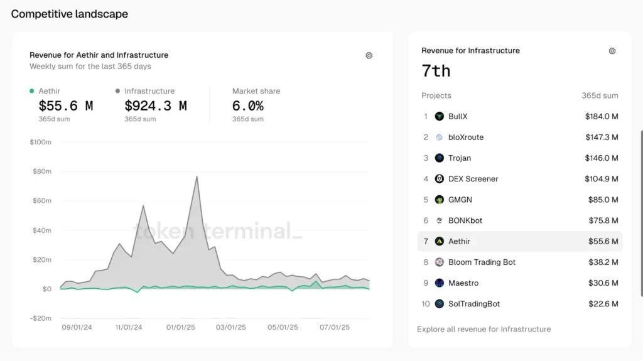Open the DEX Screener project row
This screenshot has width=643, height=361.
519,179
